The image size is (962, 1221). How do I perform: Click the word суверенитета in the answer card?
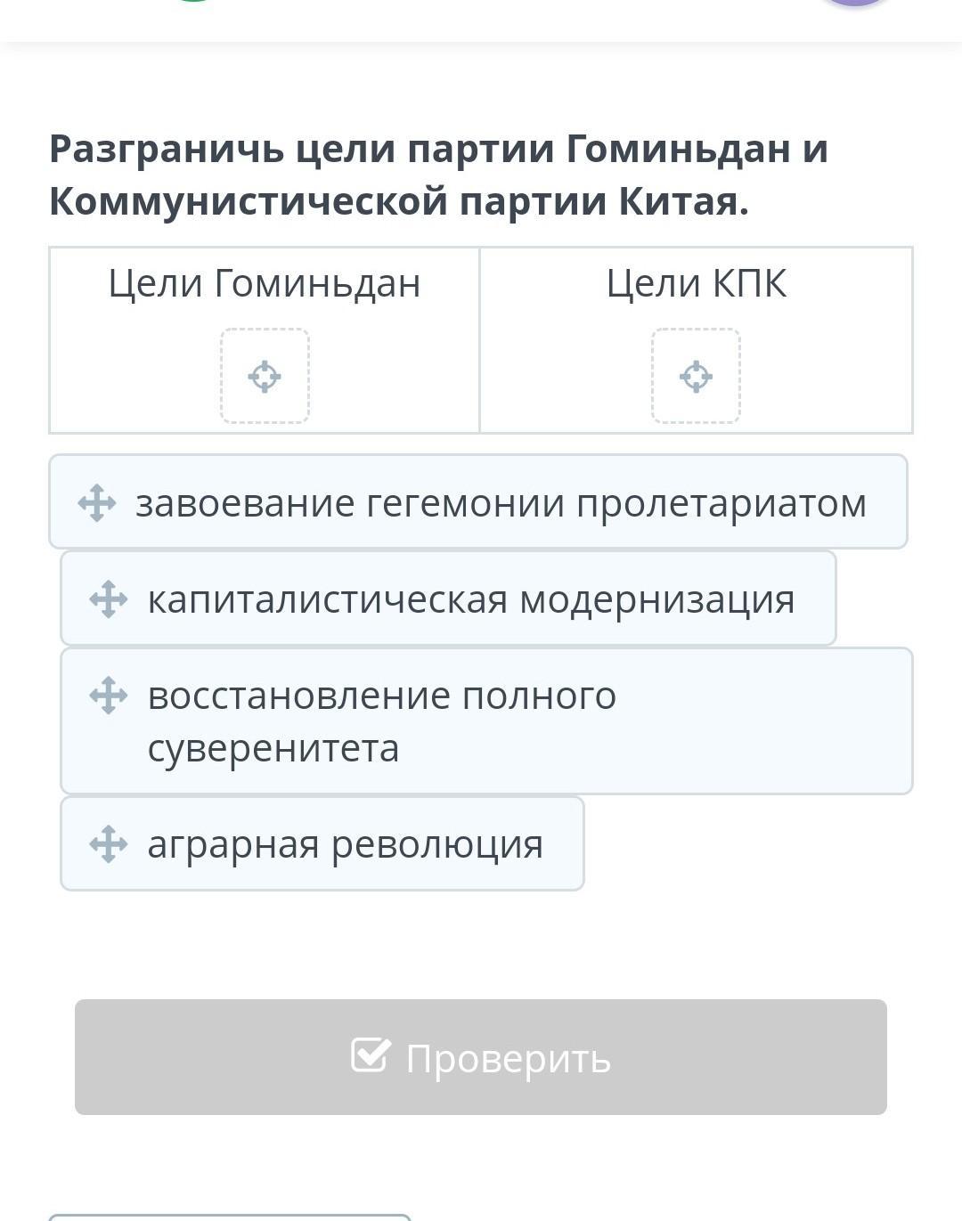(x=273, y=747)
